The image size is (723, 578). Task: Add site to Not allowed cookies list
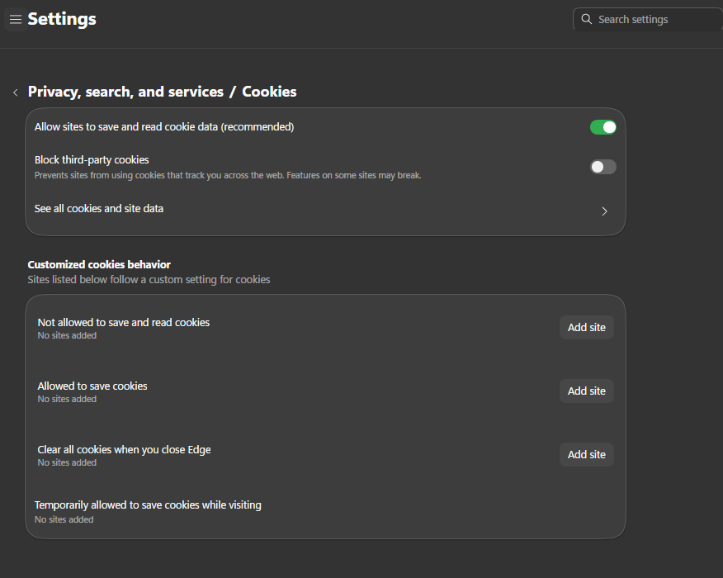pos(586,328)
